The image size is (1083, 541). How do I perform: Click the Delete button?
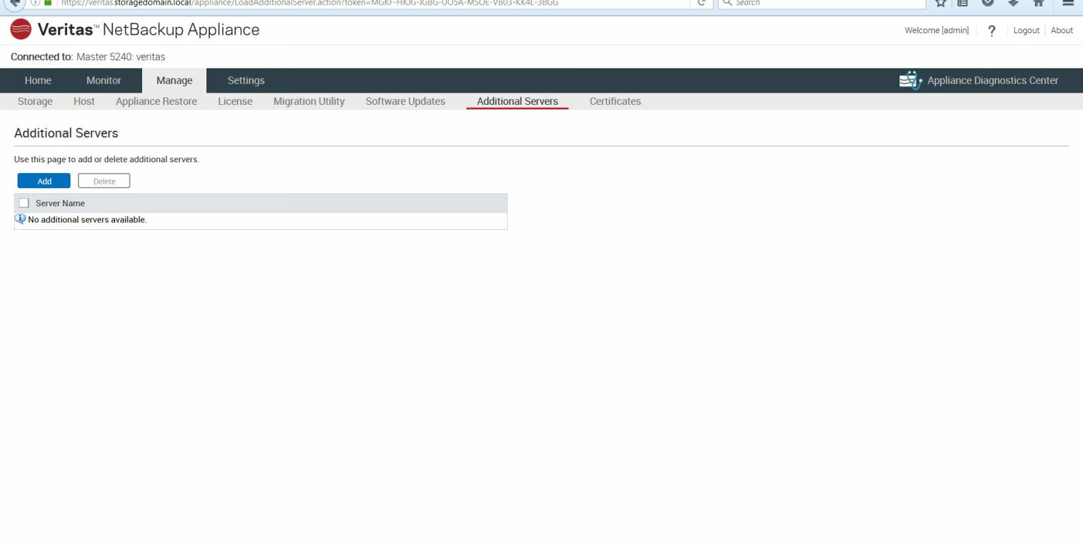pyautogui.click(x=104, y=181)
